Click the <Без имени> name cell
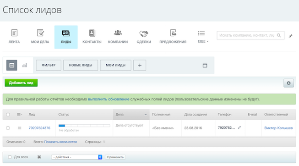The image size is (299, 166). tap(163, 128)
